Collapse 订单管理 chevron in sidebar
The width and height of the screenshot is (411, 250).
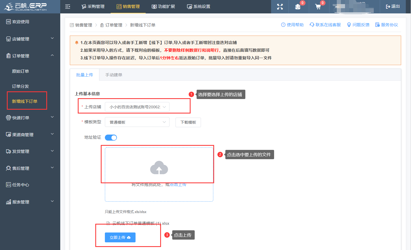coord(52,55)
